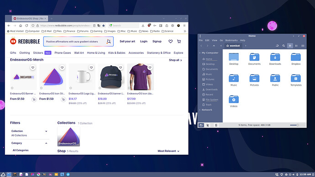The image size is (315, 177).
Task: Open the favorites heart icon in header
Action: tap(170, 42)
